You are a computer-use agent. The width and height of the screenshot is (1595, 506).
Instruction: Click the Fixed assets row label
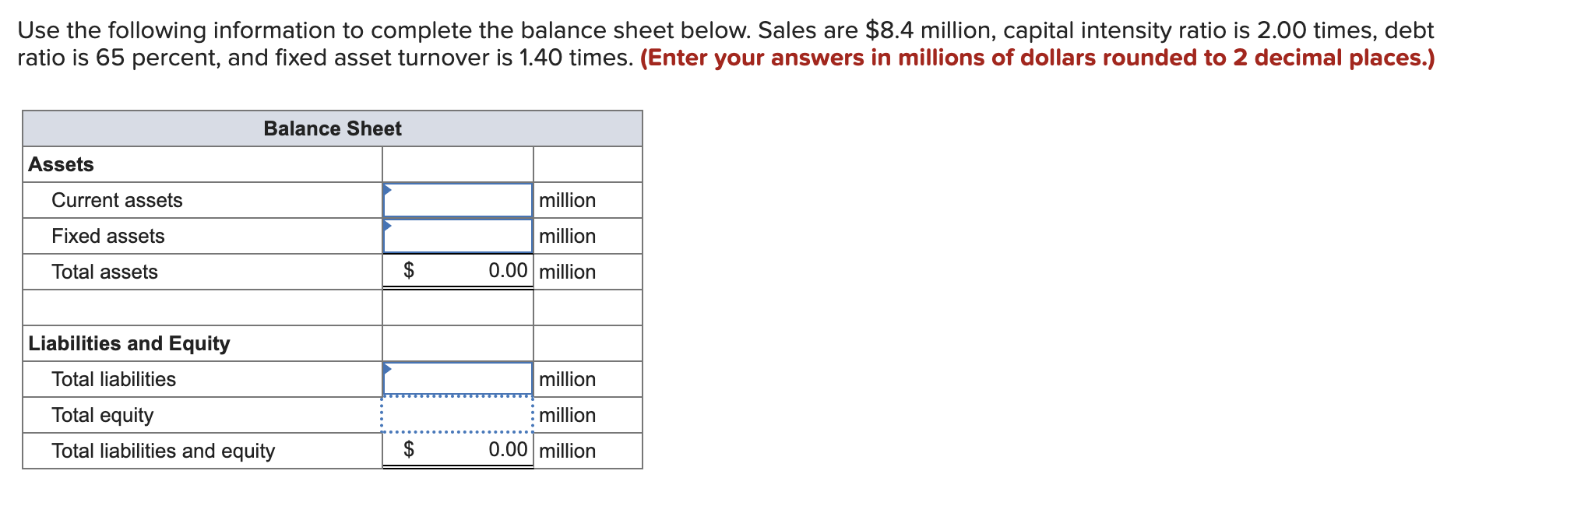click(x=108, y=236)
